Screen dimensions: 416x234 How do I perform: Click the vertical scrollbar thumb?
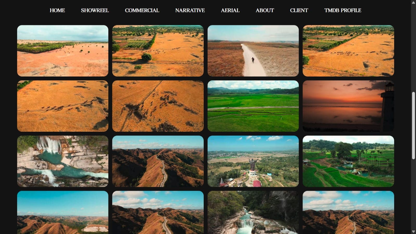coord(413,125)
